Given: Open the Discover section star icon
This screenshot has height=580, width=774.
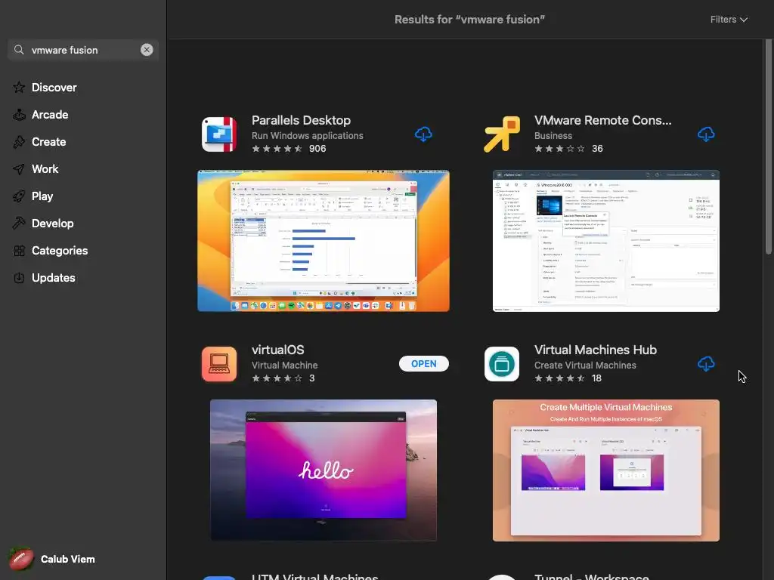Looking at the screenshot, I should [x=19, y=88].
